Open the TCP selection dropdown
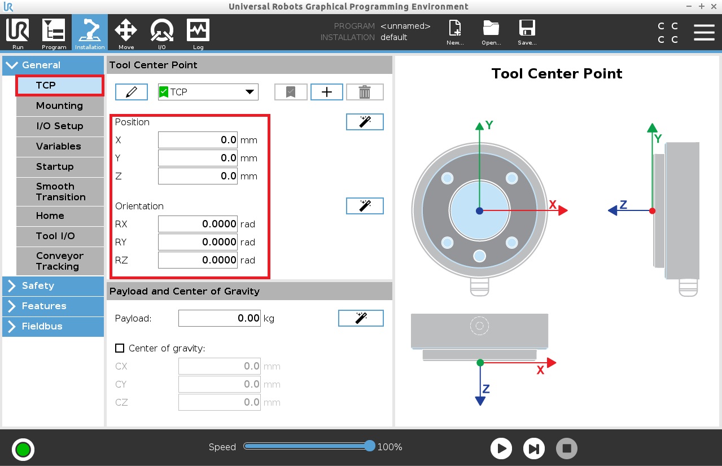This screenshot has height=466, width=722. pos(208,92)
